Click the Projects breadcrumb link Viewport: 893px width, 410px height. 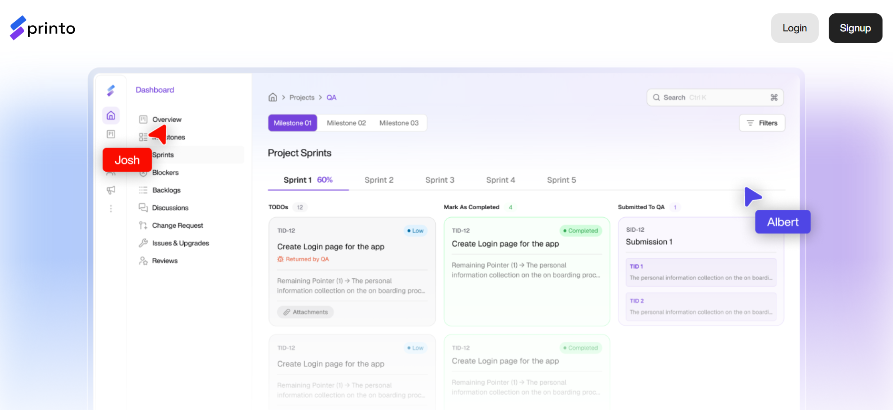click(x=302, y=98)
